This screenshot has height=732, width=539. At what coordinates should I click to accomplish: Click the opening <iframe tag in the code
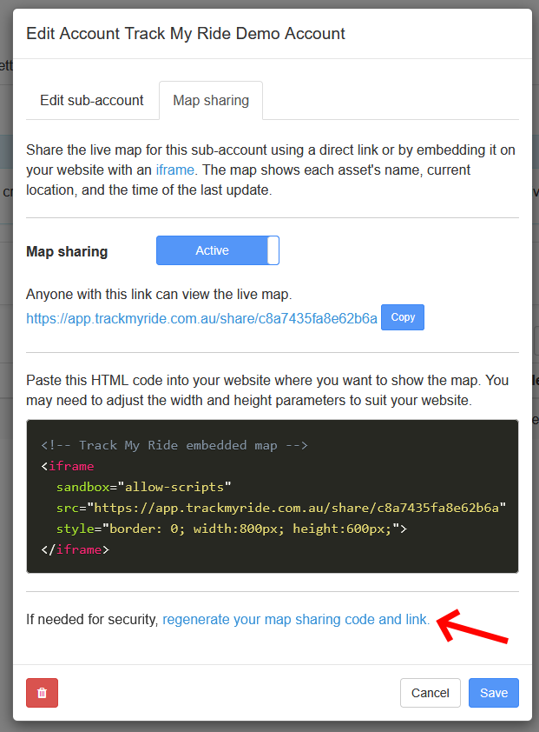[x=68, y=466]
